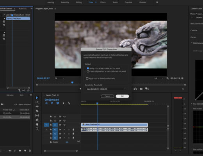
Task: Expand the workspace overflow chevrons
Action: pos(157,2)
